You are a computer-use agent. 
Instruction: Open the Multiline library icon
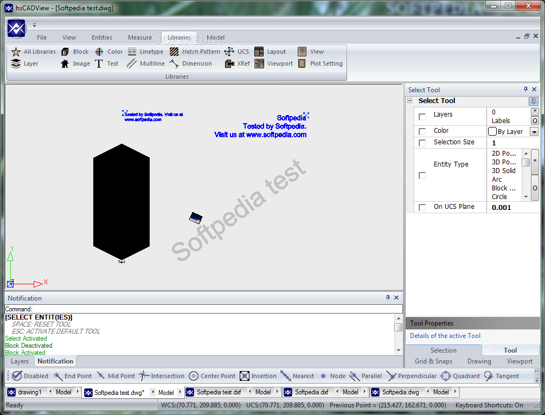(x=132, y=63)
